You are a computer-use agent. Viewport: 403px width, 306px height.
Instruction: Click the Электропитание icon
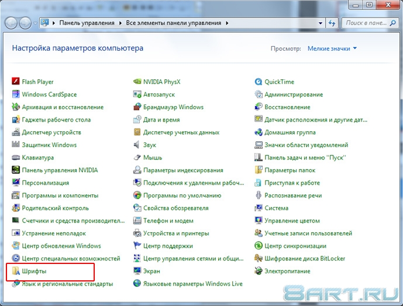coord(259,271)
